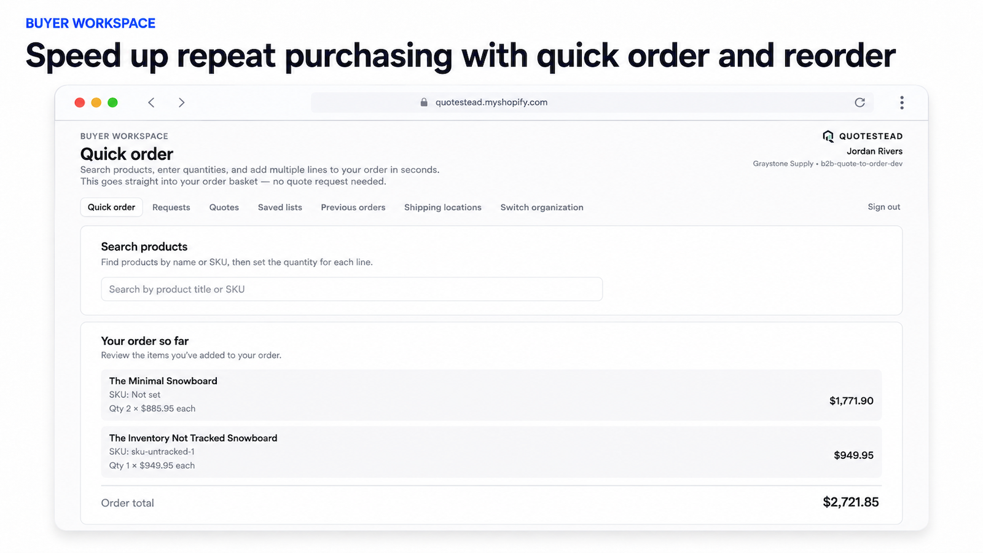Viewport: 983px width, 553px height.
Task: Click the browser forward arrow
Action: (x=181, y=103)
